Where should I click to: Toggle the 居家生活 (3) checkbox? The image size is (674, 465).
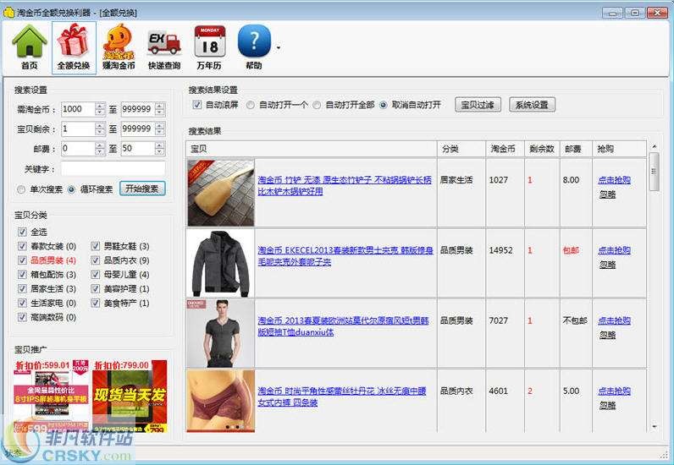click(22, 288)
